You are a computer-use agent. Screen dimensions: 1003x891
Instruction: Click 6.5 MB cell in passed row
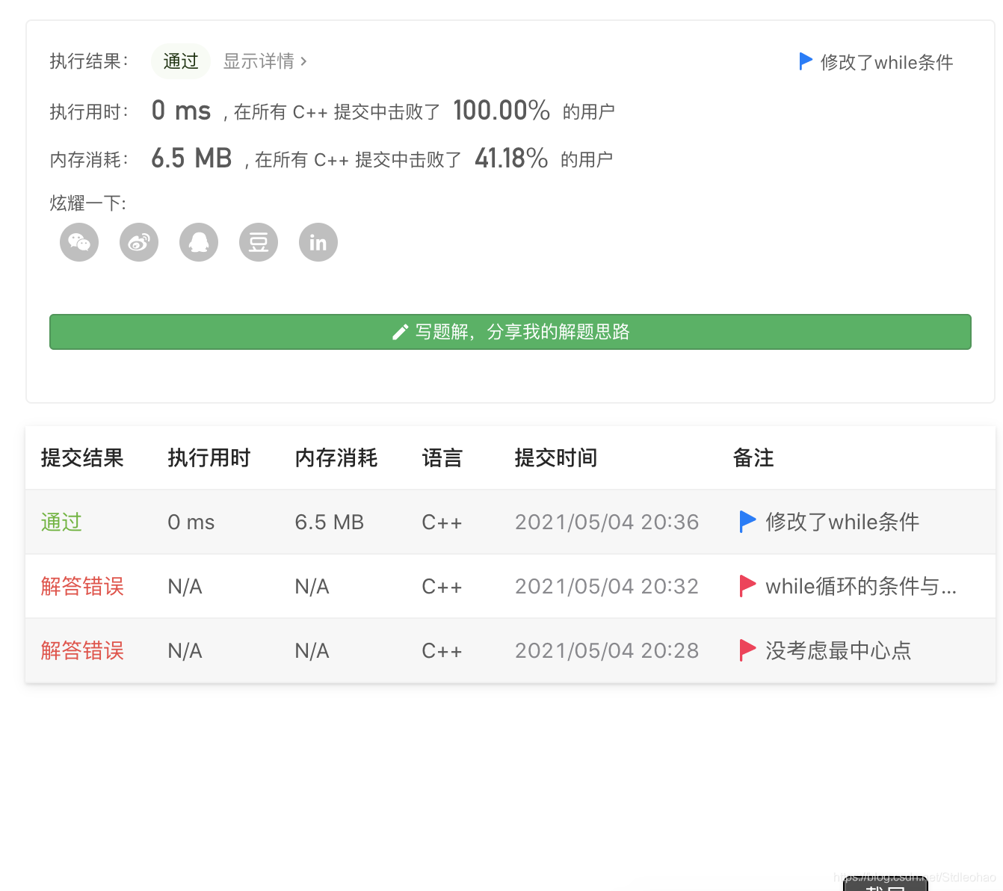point(330,522)
